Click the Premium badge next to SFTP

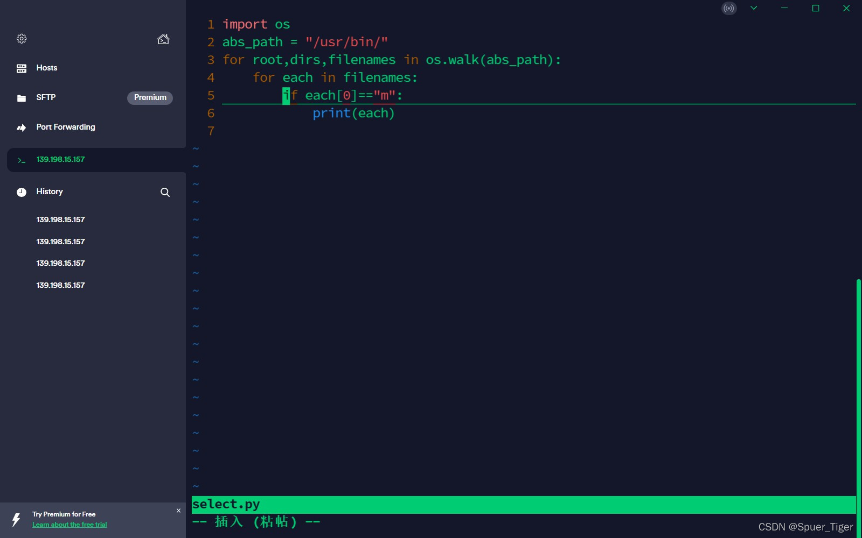pos(150,97)
